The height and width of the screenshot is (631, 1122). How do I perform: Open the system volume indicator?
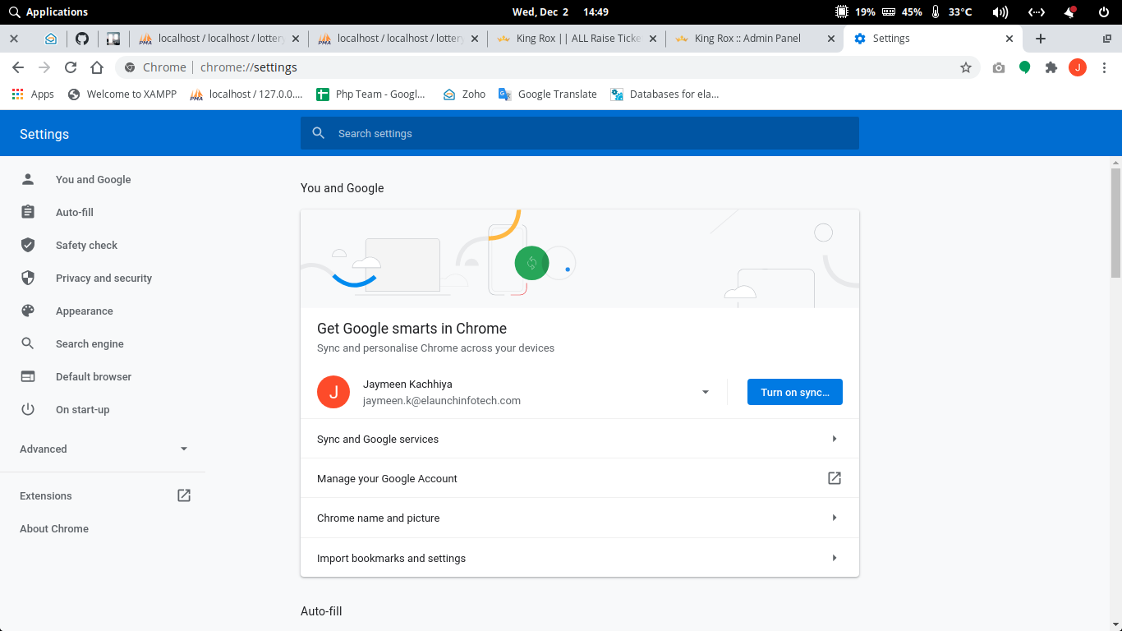coord(1000,12)
